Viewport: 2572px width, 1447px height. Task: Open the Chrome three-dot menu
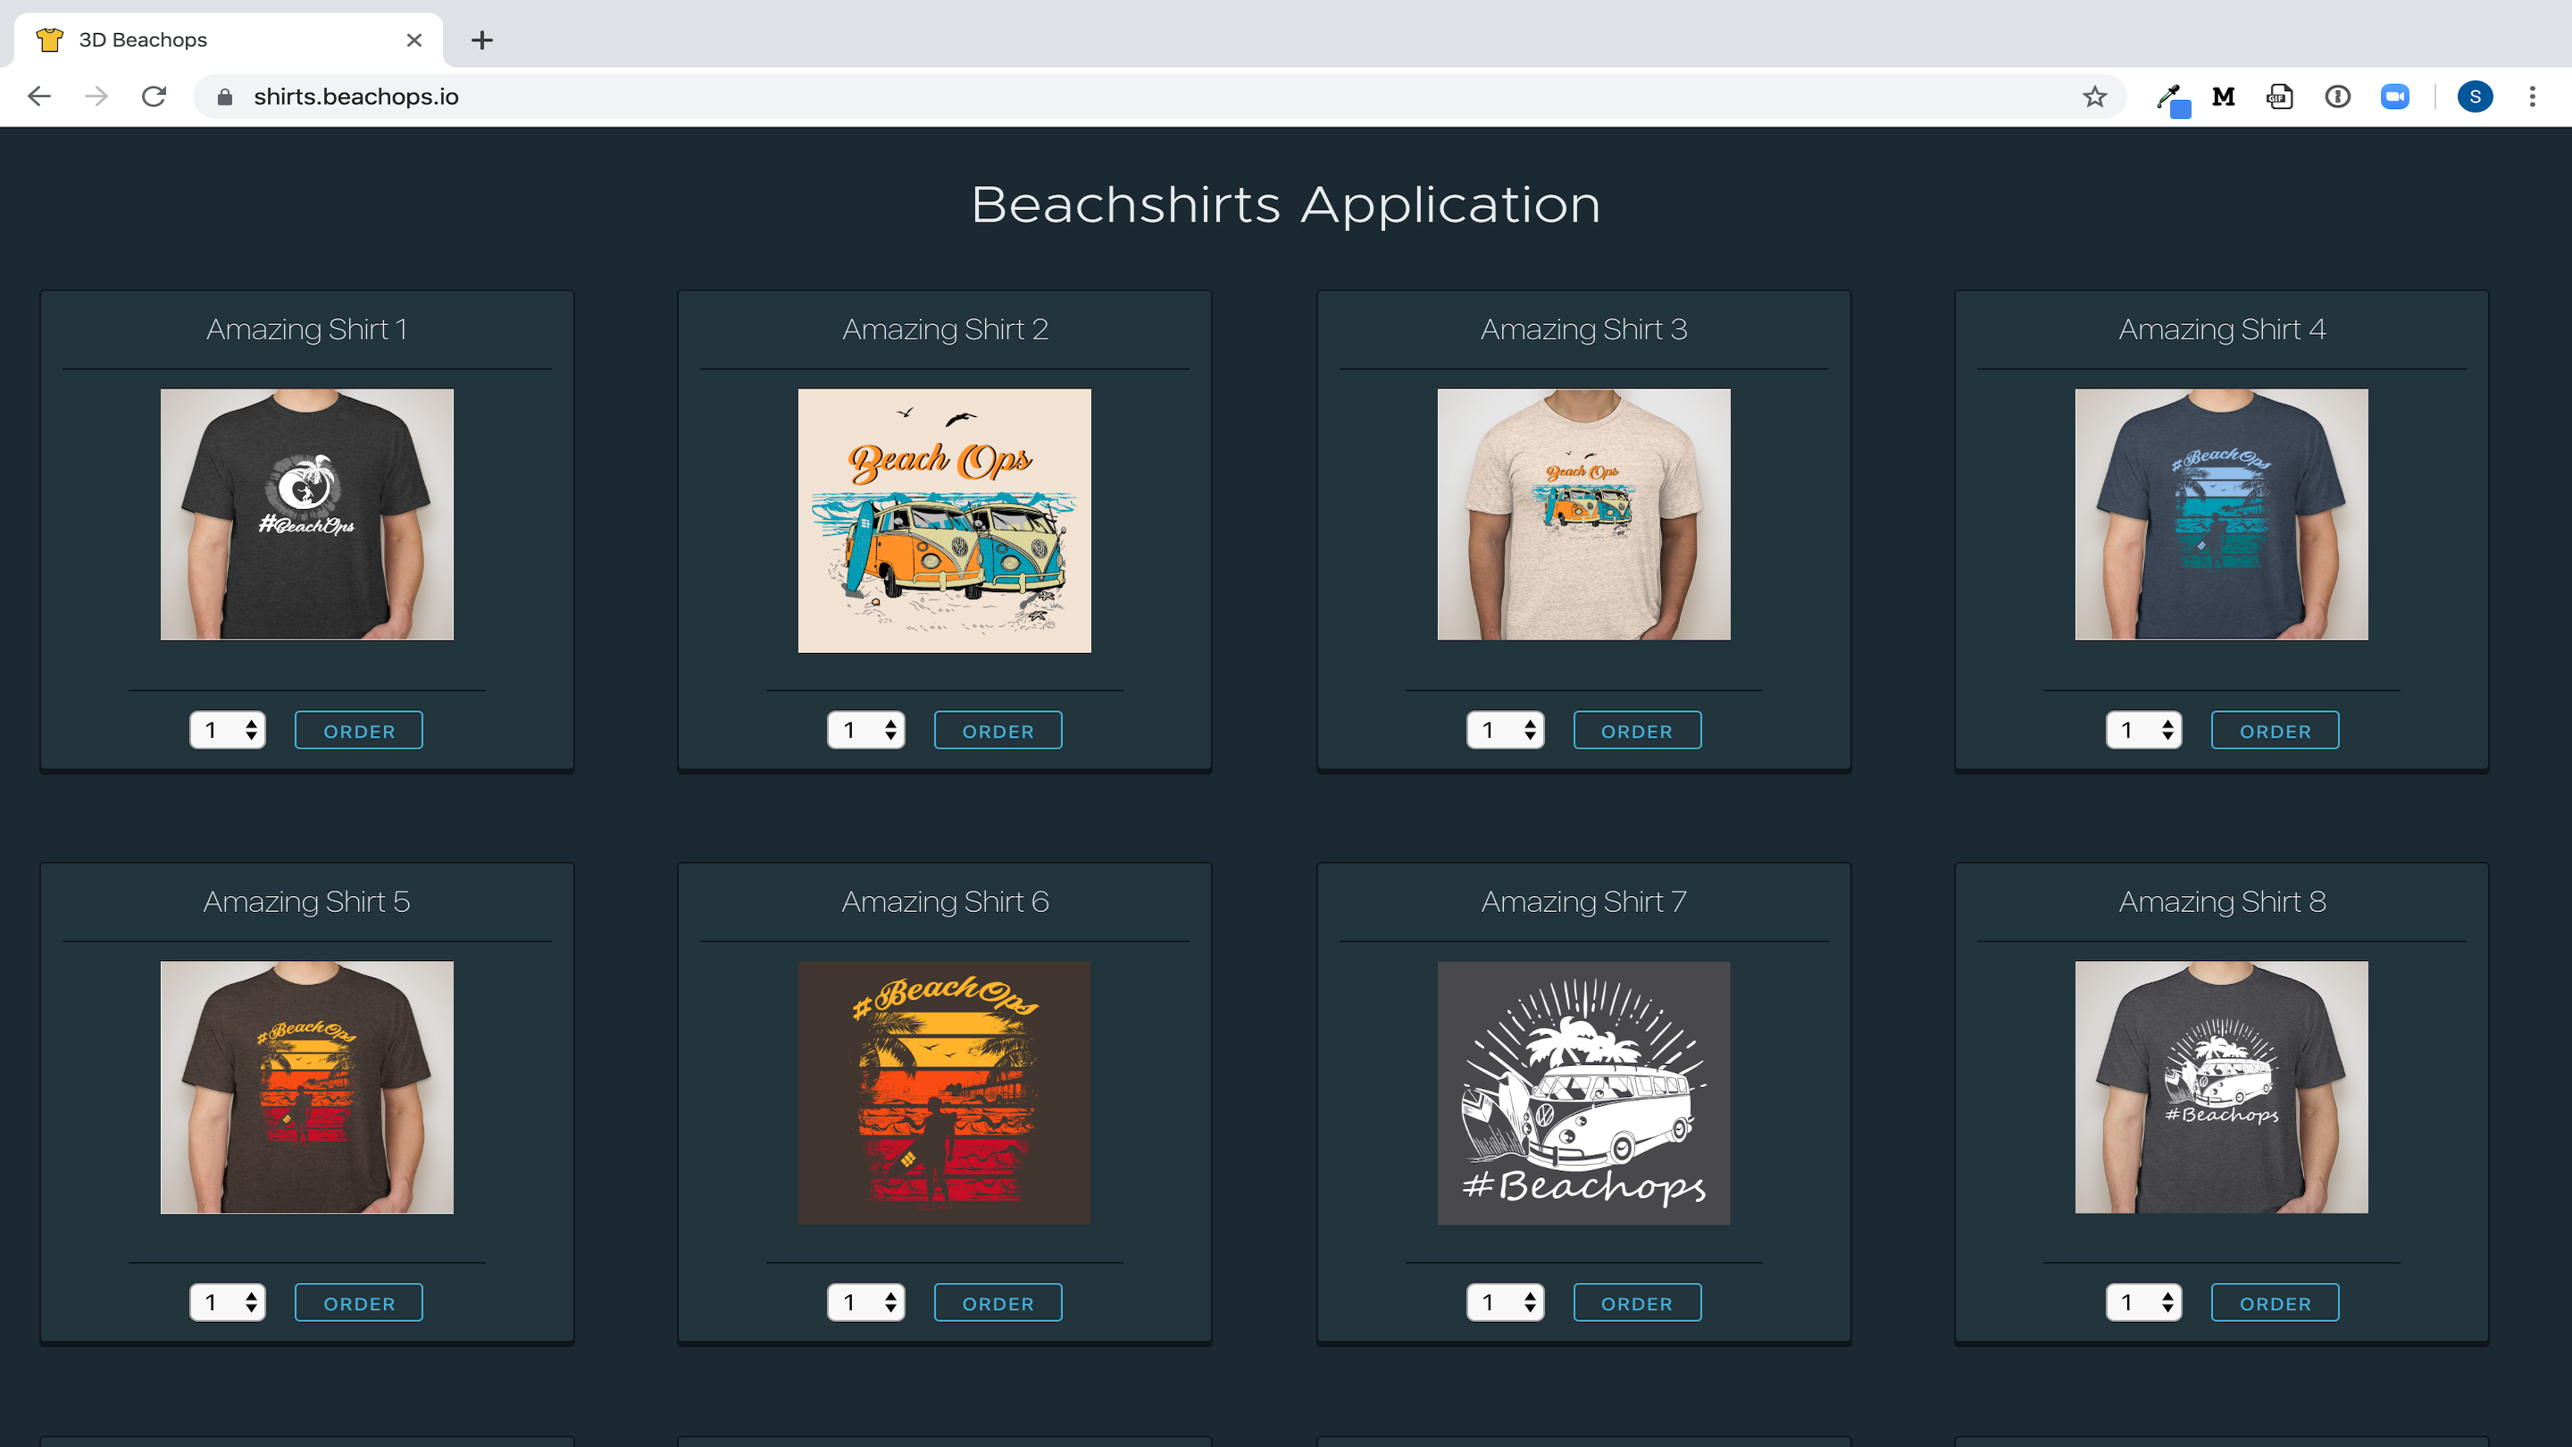coord(2532,96)
